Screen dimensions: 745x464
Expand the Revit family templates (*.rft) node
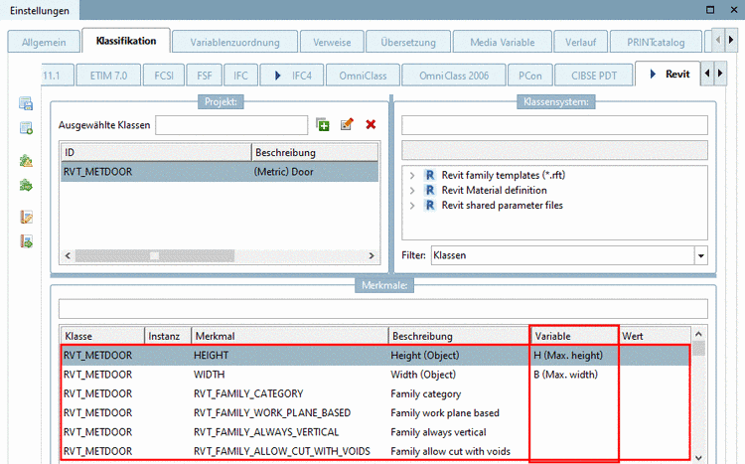[x=412, y=176]
